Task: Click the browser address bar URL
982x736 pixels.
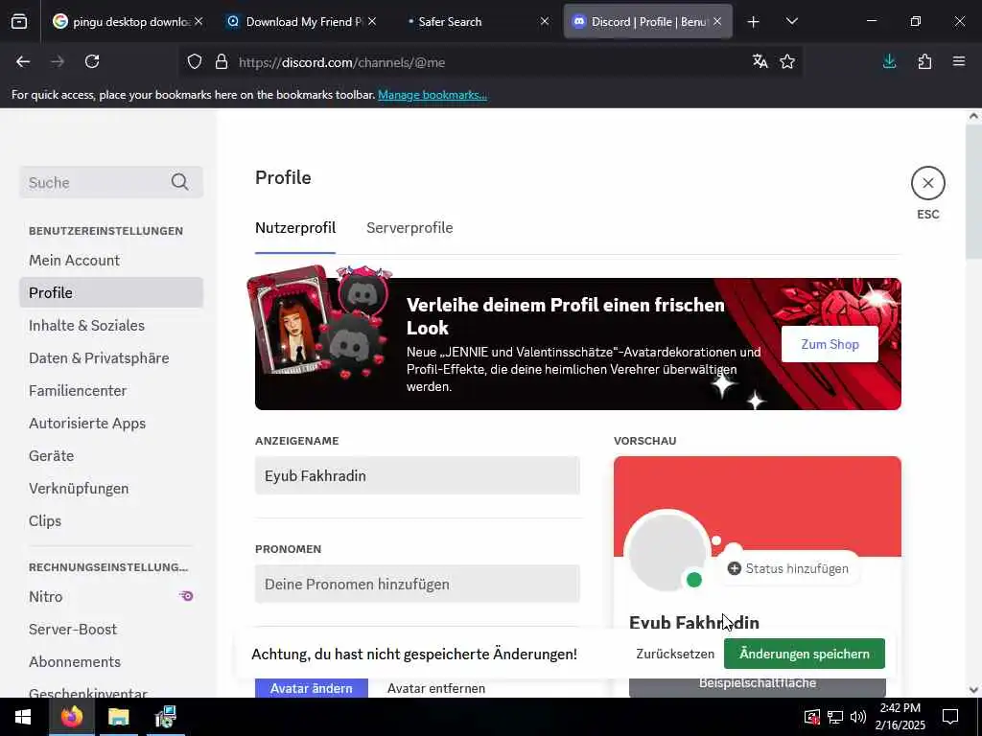Action: point(341,62)
